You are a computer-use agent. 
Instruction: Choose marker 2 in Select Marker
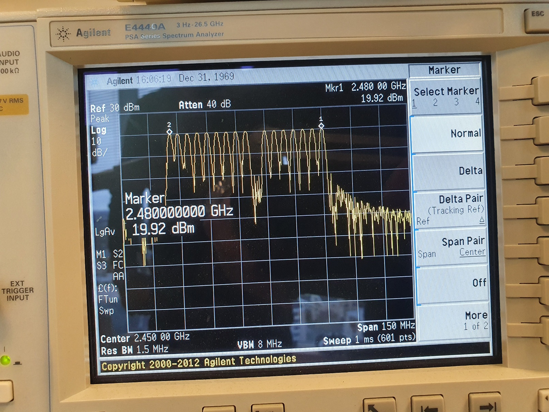tap(435, 102)
